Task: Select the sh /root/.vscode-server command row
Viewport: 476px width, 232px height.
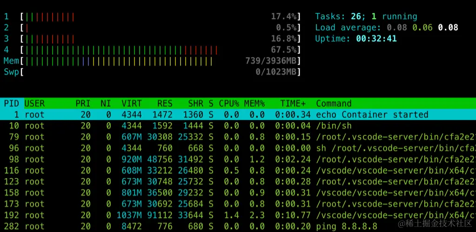Action: point(238,148)
